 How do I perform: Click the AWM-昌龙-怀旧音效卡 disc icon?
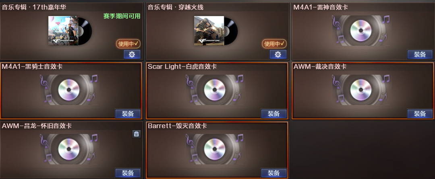coord(69,149)
